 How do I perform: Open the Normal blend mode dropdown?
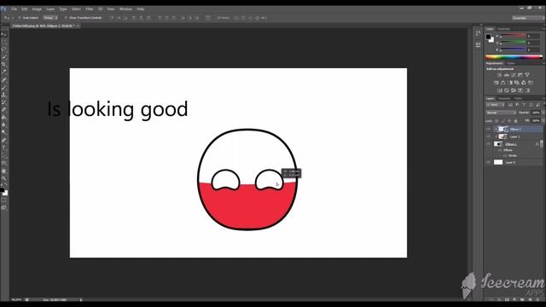click(501, 113)
